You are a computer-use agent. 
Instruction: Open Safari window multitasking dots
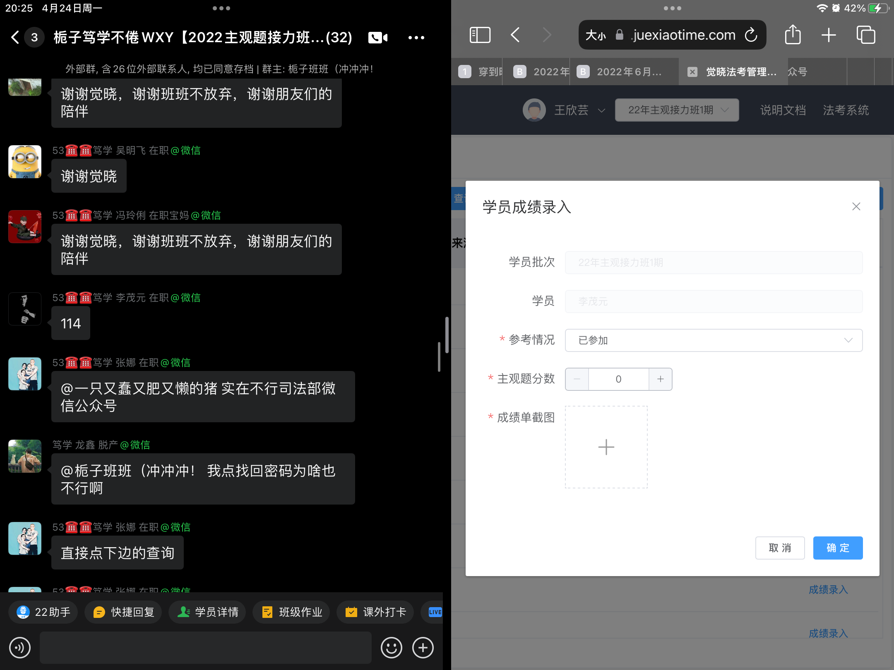pyautogui.click(x=672, y=8)
